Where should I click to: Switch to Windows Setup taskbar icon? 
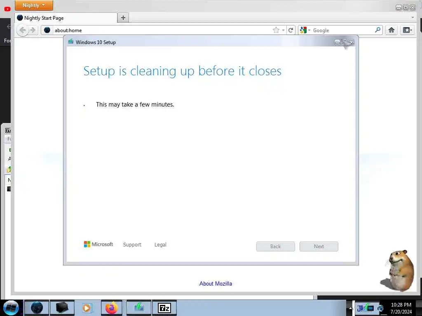coord(139,308)
